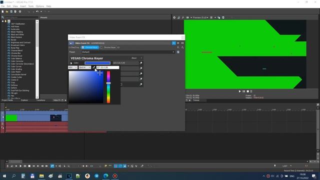Open the edit tool selector dropdown arrow

(x=56, y=166)
